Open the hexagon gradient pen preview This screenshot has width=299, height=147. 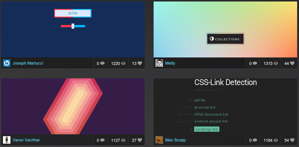tap(73, 106)
